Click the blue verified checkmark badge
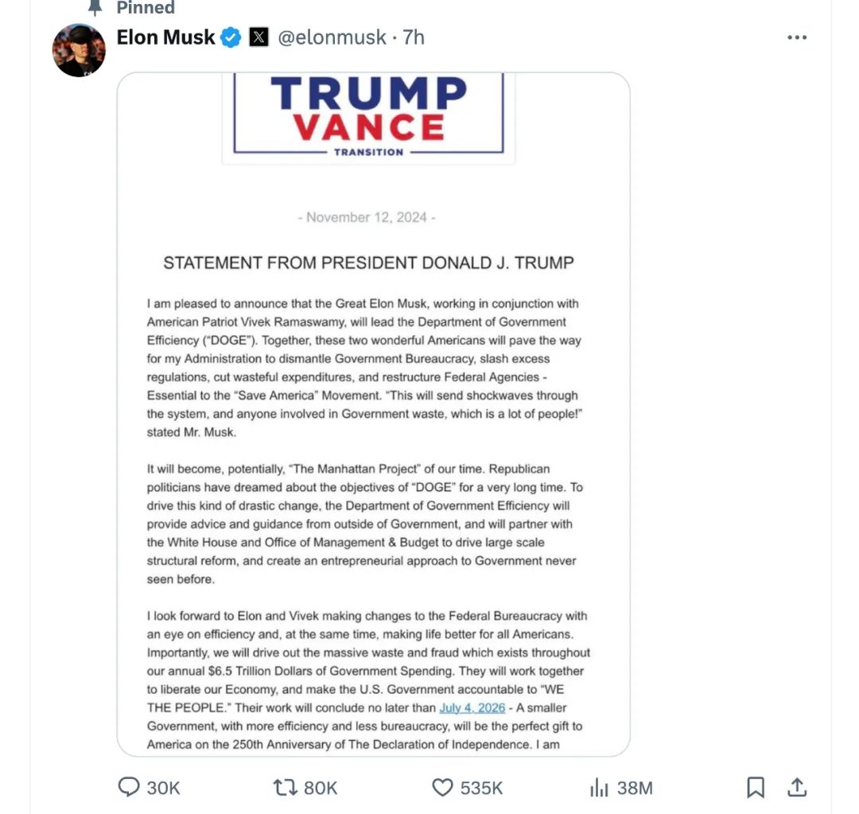 pyautogui.click(x=231, y=37)
